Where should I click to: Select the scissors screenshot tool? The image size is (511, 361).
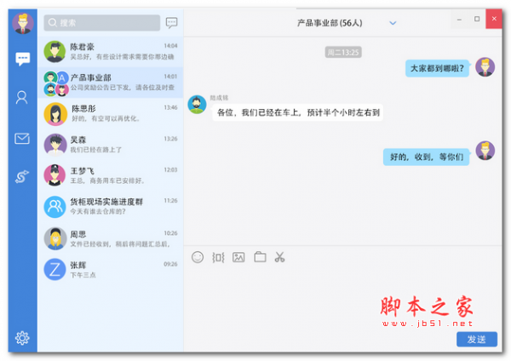tap(279, 257)
